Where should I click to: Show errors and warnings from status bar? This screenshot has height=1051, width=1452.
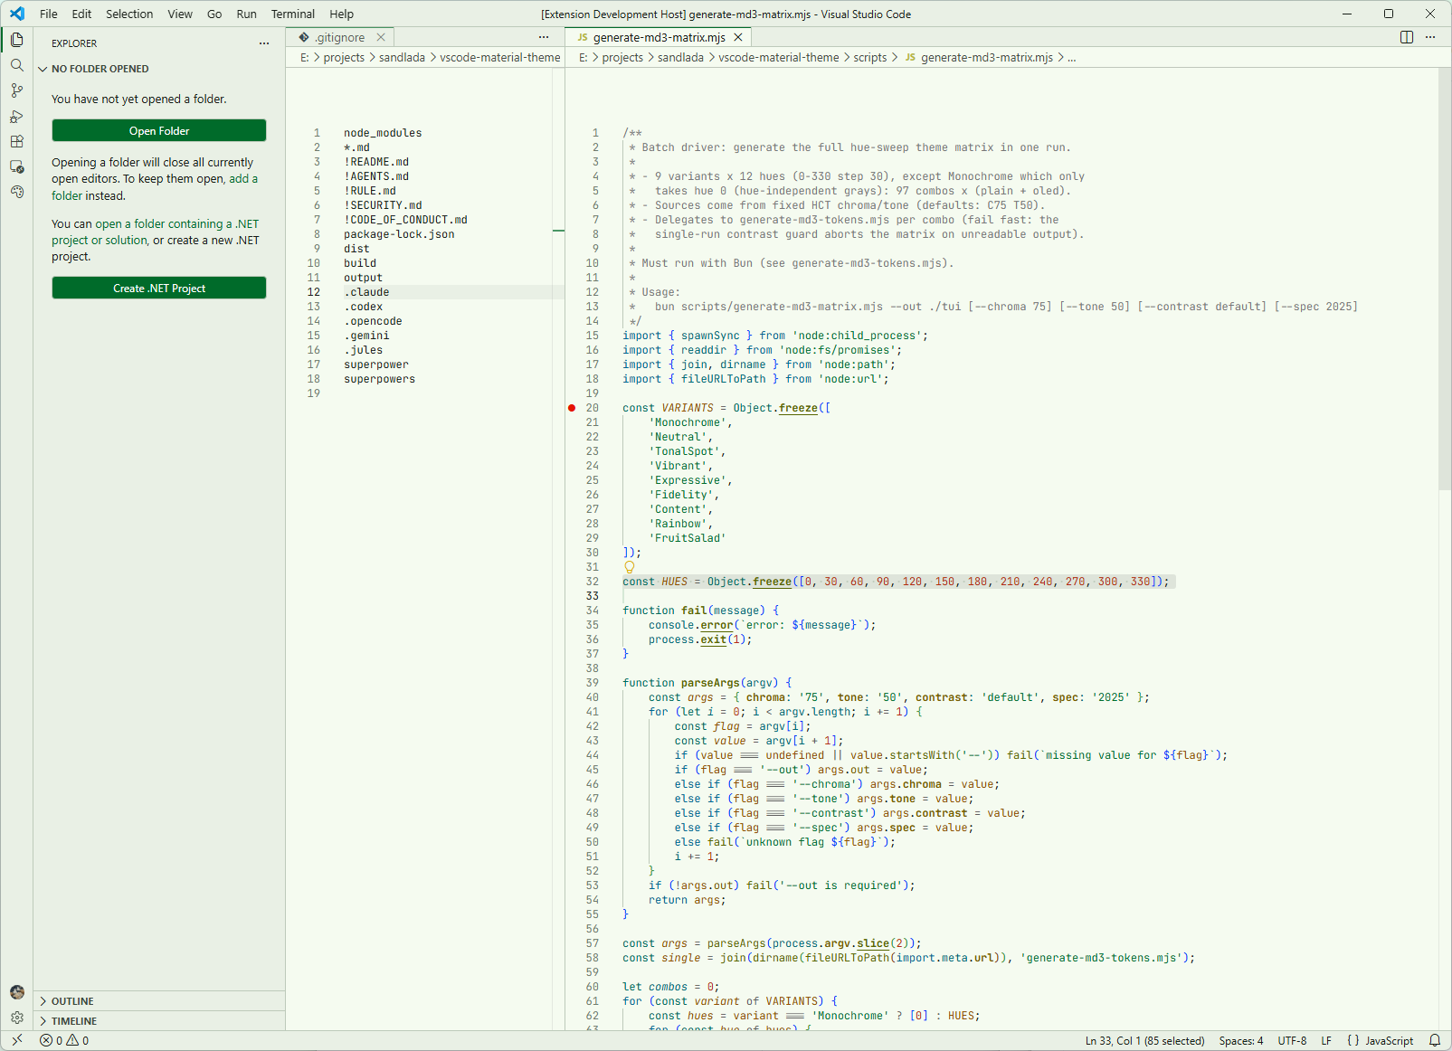pyautogui.click(x=64, y=1040)
